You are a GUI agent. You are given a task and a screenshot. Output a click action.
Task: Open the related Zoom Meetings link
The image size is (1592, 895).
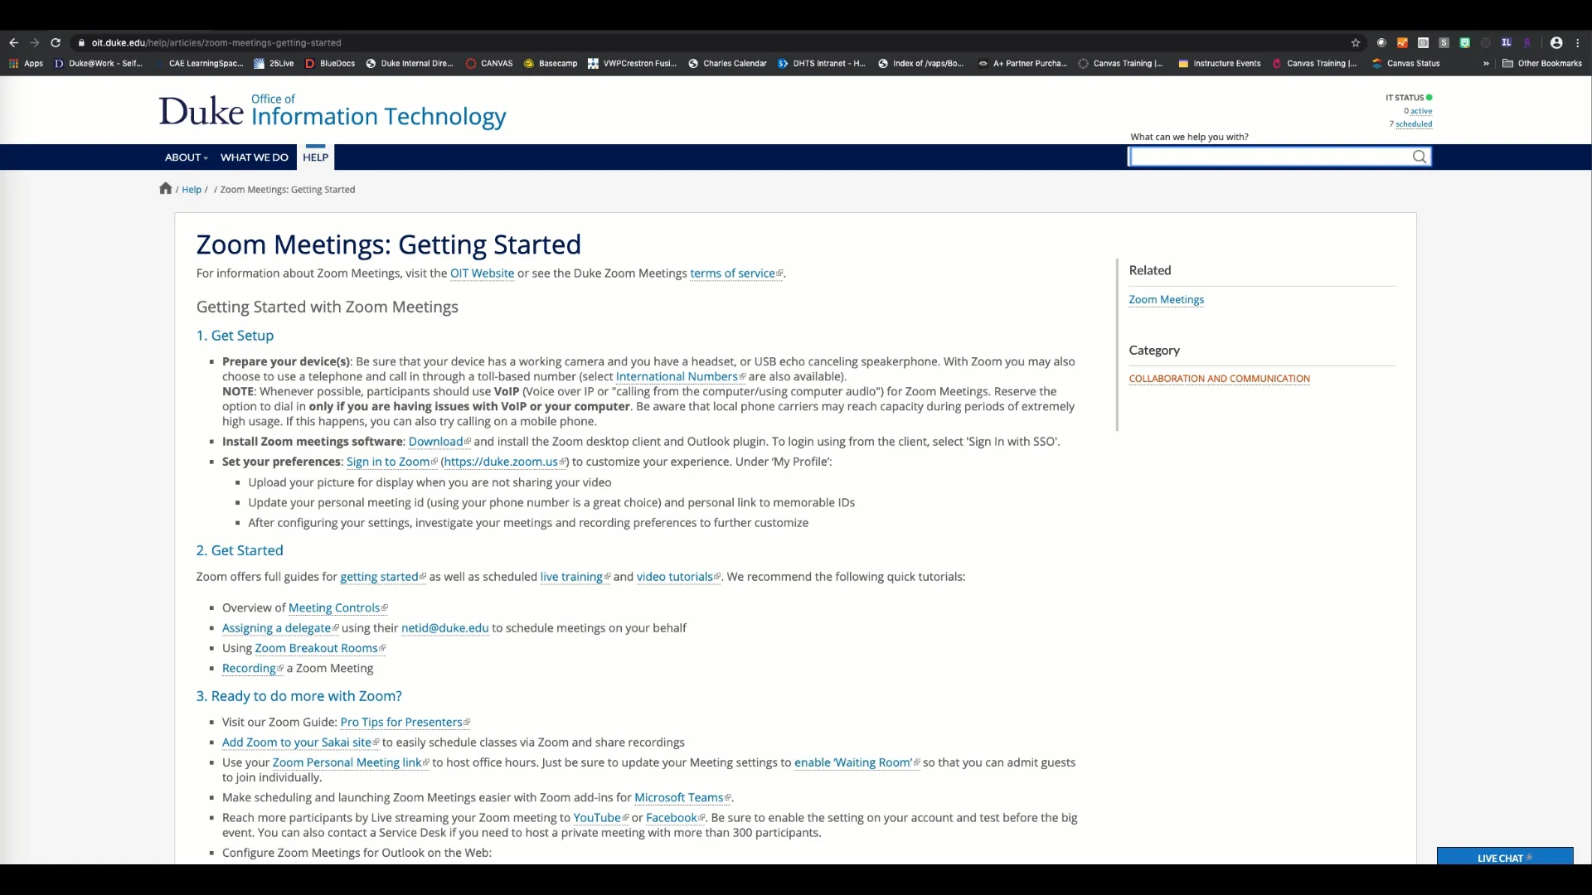[x=1166, y=300]
